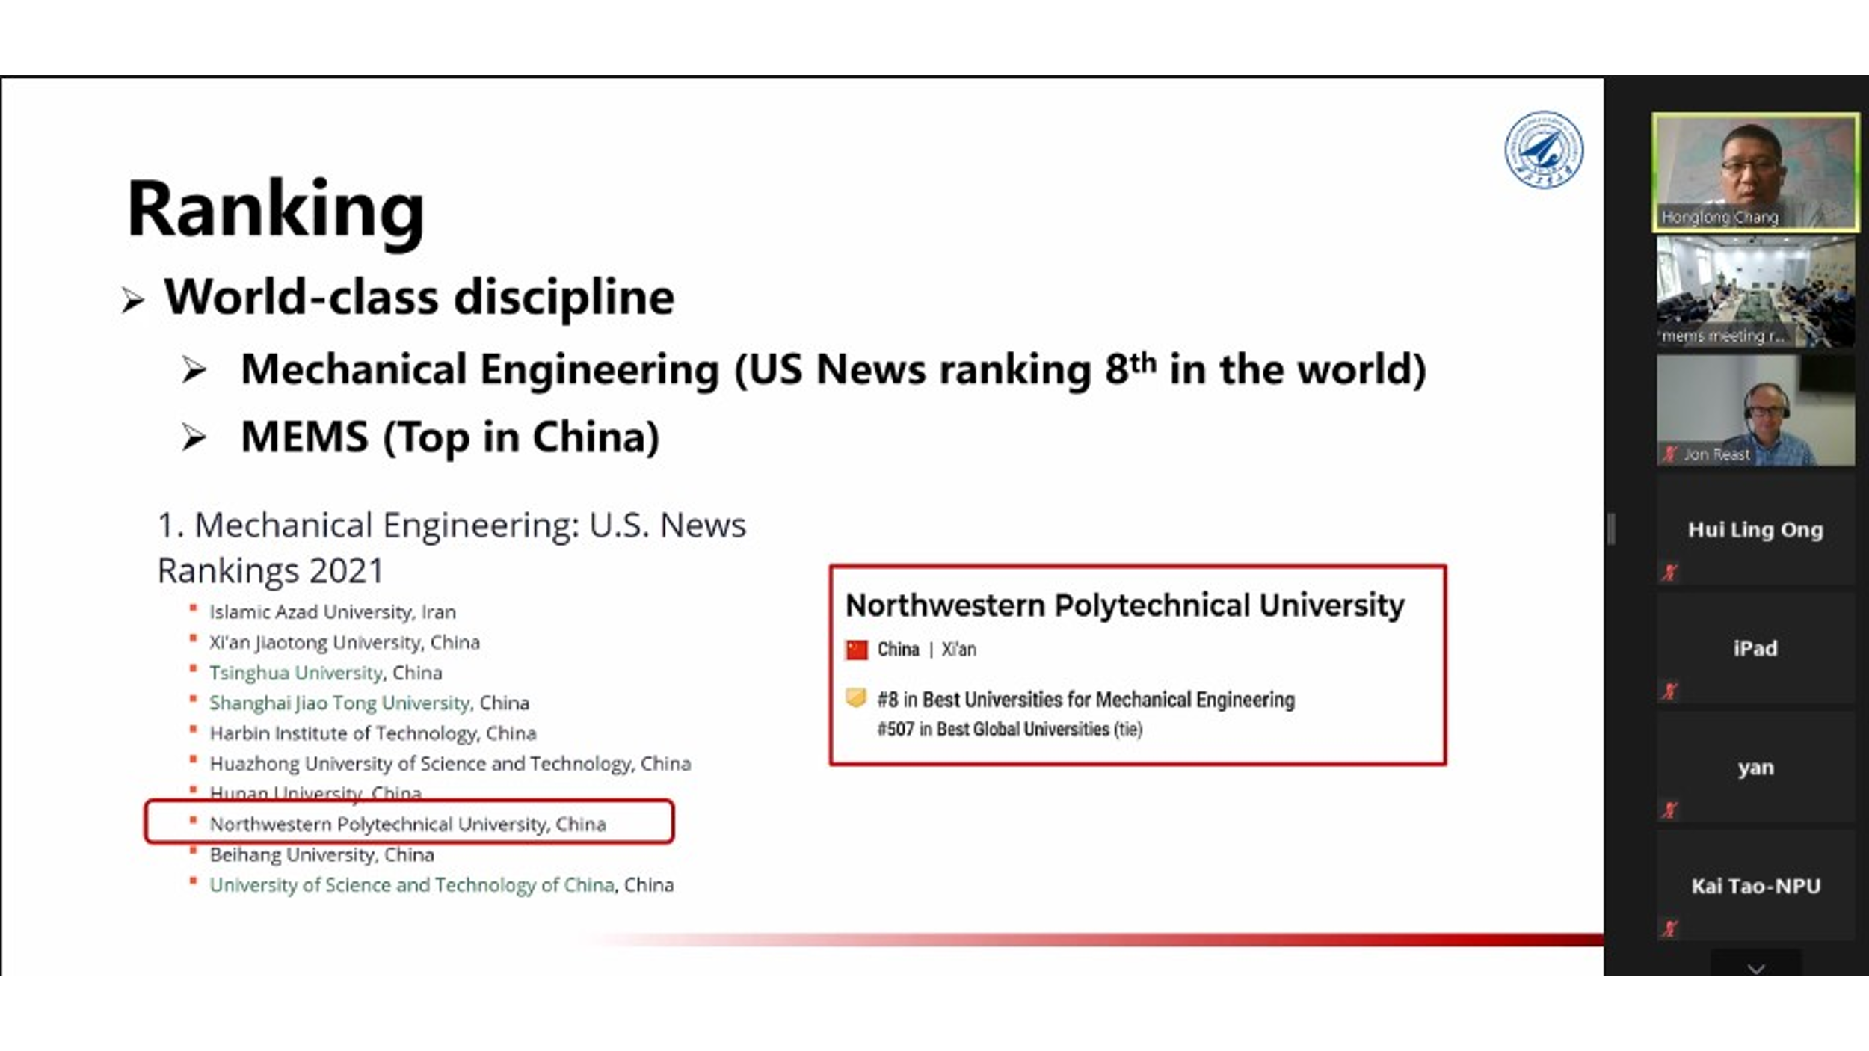Click the iPad participant's muted mic icon
Screen dimensions: 1869x1051
click(1669, 691)
